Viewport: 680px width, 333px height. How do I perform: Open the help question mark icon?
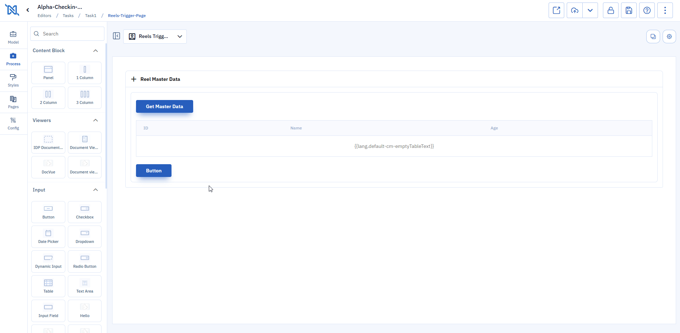(x=647, y=10)
